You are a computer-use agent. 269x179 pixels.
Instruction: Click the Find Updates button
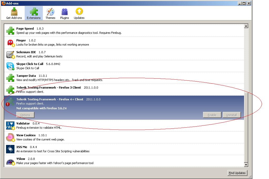(237, 173)
